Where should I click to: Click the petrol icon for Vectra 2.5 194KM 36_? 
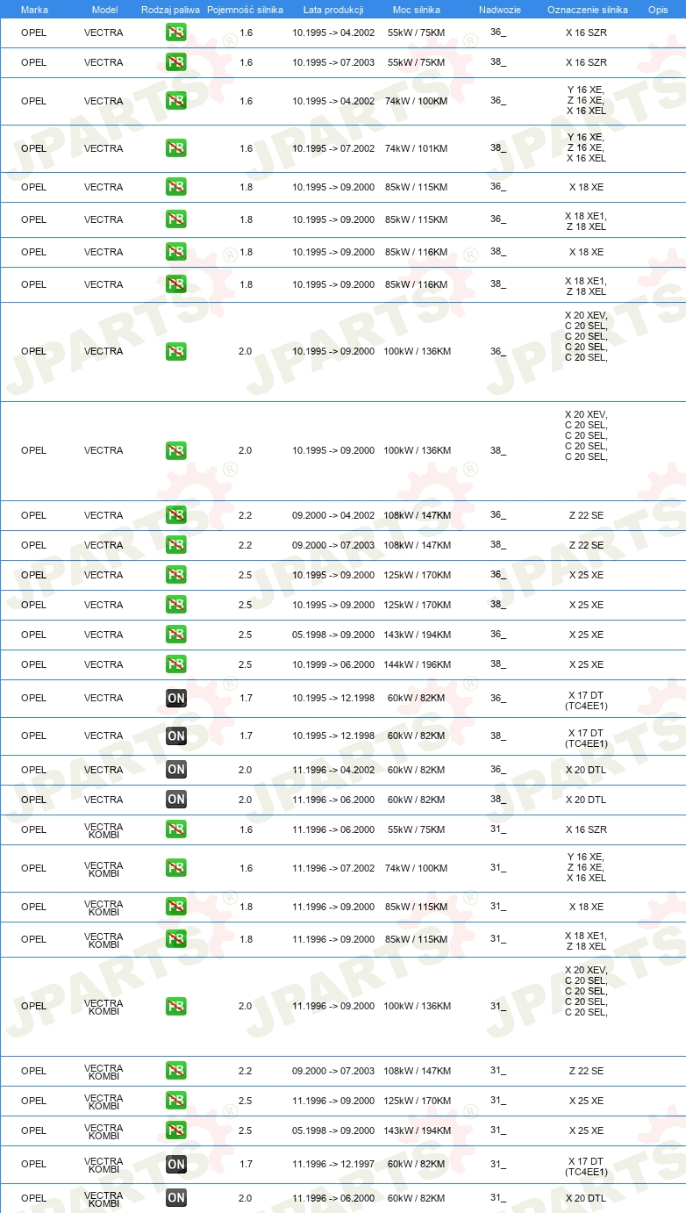176,635
